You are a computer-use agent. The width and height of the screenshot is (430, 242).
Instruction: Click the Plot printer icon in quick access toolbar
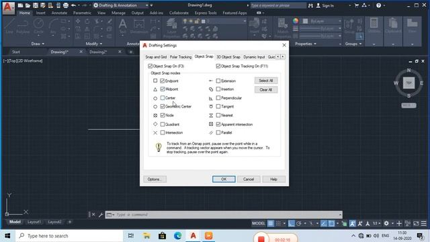(x=66, y=5)
